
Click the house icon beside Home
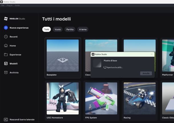[6, 45]
